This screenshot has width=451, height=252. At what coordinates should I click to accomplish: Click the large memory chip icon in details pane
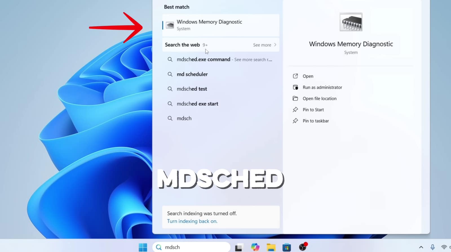click(351, 22)
